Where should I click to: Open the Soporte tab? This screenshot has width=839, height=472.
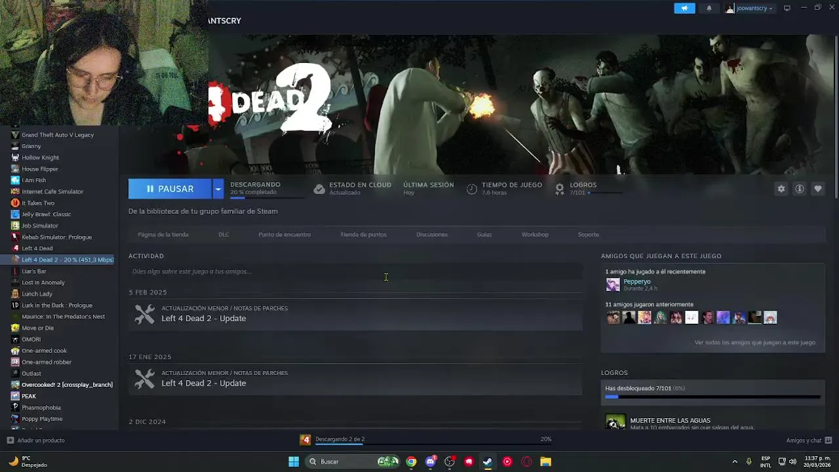588,235
